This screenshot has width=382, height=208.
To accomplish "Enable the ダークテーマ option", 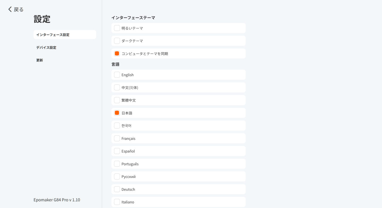I will click(117, 41).
